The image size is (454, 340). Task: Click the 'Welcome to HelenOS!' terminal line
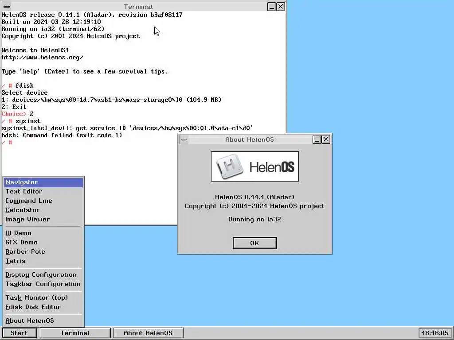35,50
